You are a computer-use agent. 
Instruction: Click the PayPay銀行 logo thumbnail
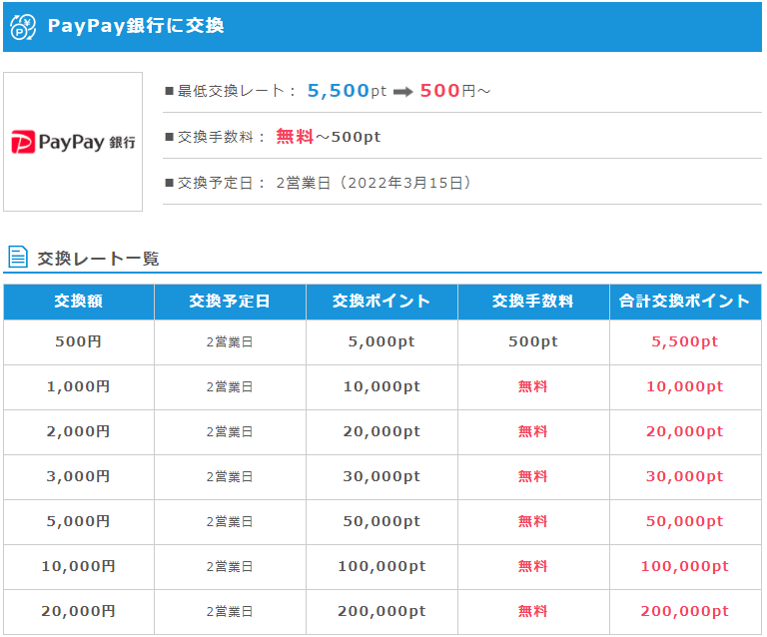pyautogui.click(x=73, y=142)
